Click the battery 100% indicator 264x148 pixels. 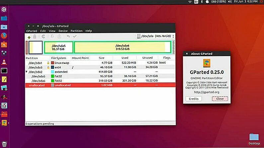point(219,2)
